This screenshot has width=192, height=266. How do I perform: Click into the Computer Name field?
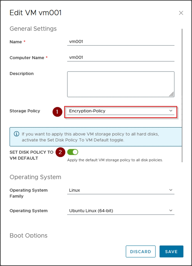point(120,57)
